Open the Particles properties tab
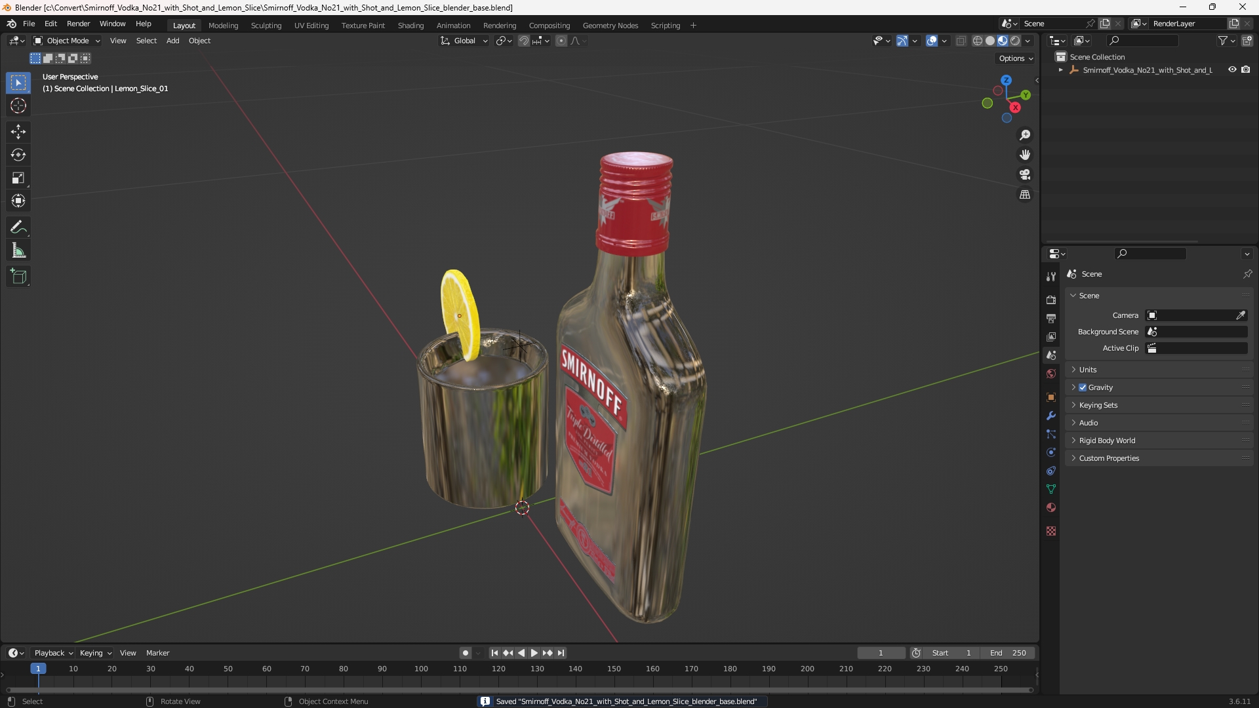This screenshot has width=1259, height=708. pyautogui.click(x=1051, y=434)
